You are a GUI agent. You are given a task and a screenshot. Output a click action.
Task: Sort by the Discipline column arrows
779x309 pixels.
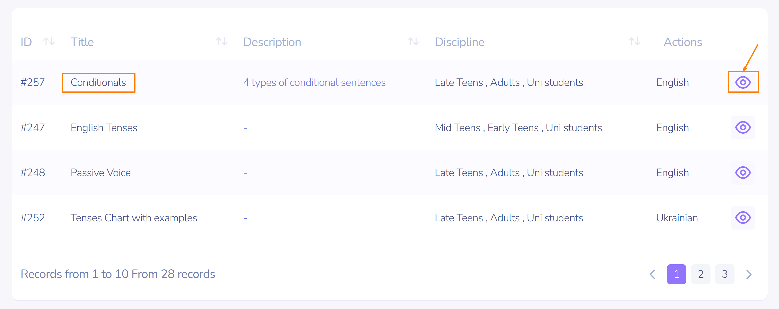[x=634, y=41]
